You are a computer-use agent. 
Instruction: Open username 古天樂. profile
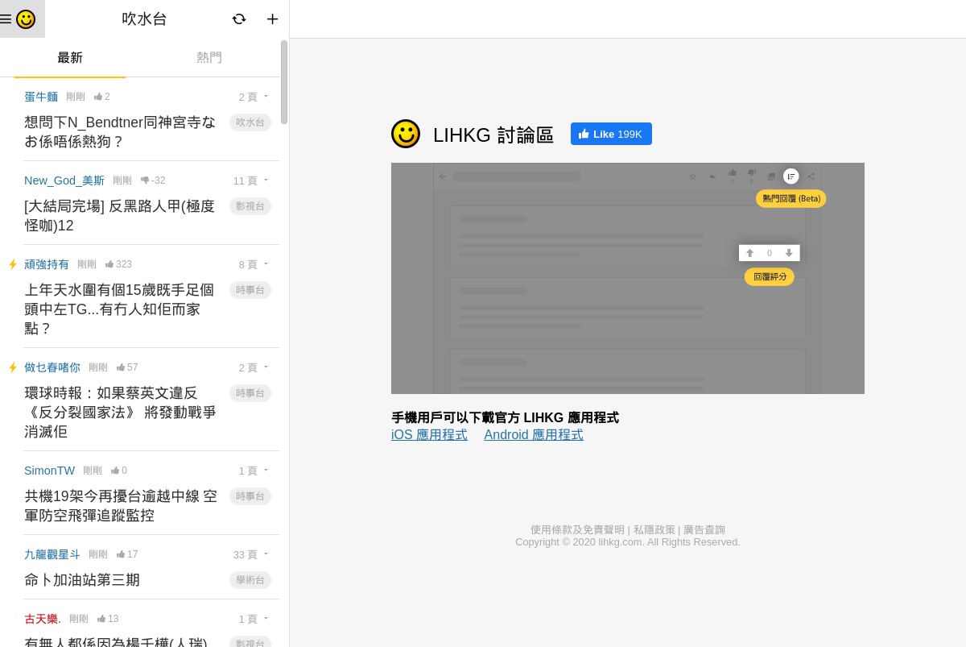43,619
